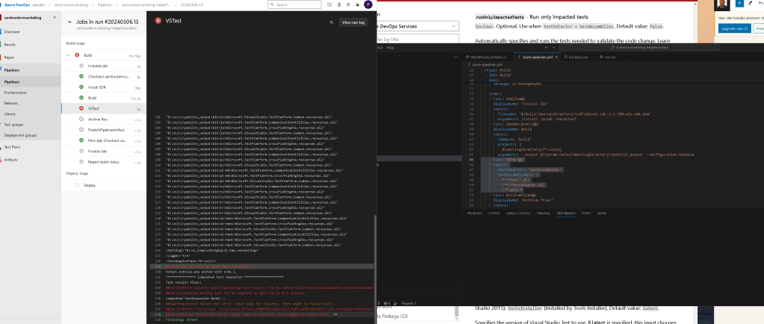Viewport: 764px width, 324px height.
Task: Open the purple P profile avatar
Action: 368,4
